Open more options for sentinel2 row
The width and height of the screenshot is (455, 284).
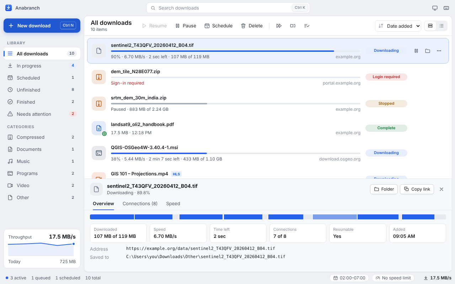[439, 51]
